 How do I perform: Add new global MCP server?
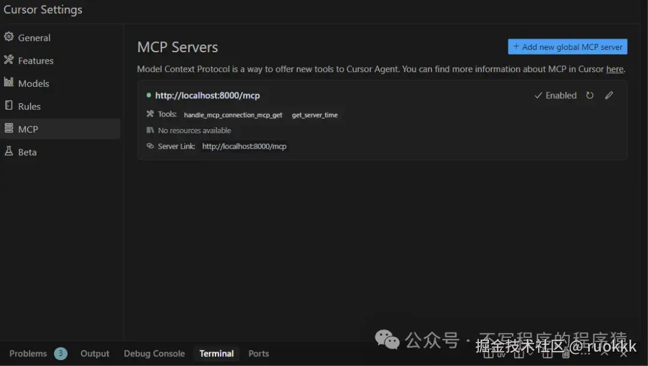click(568, 47)
